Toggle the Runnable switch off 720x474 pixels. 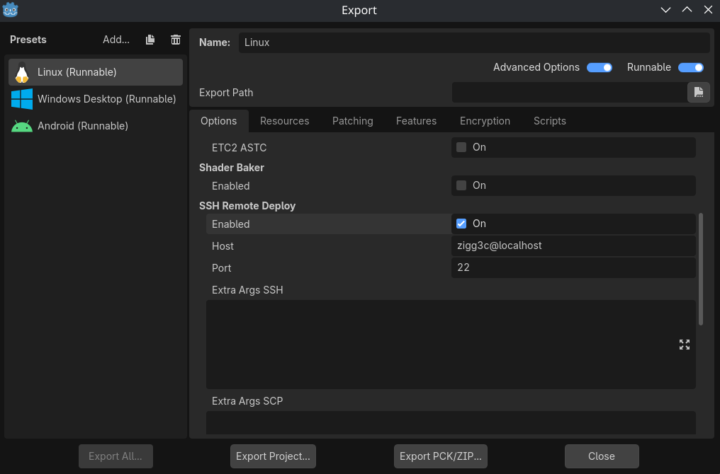tap(690, 67)
